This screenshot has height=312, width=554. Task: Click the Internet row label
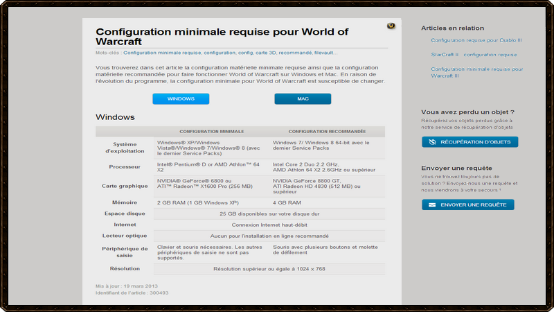125,224
